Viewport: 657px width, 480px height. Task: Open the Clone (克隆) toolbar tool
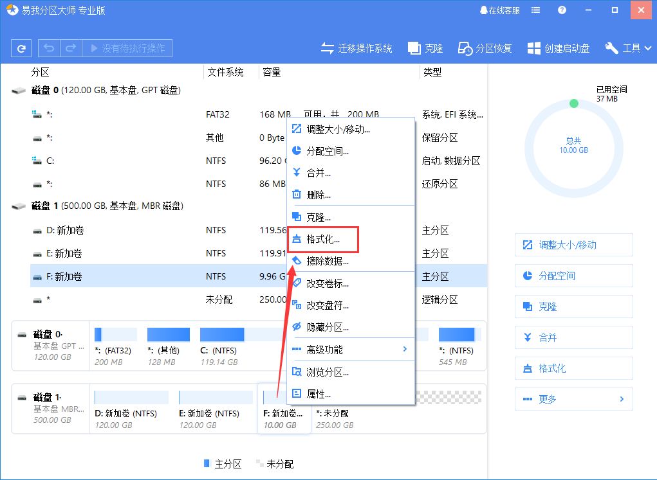(x=425, y=48)
